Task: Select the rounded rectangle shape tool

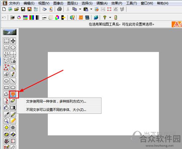Action: pos(13,87)
